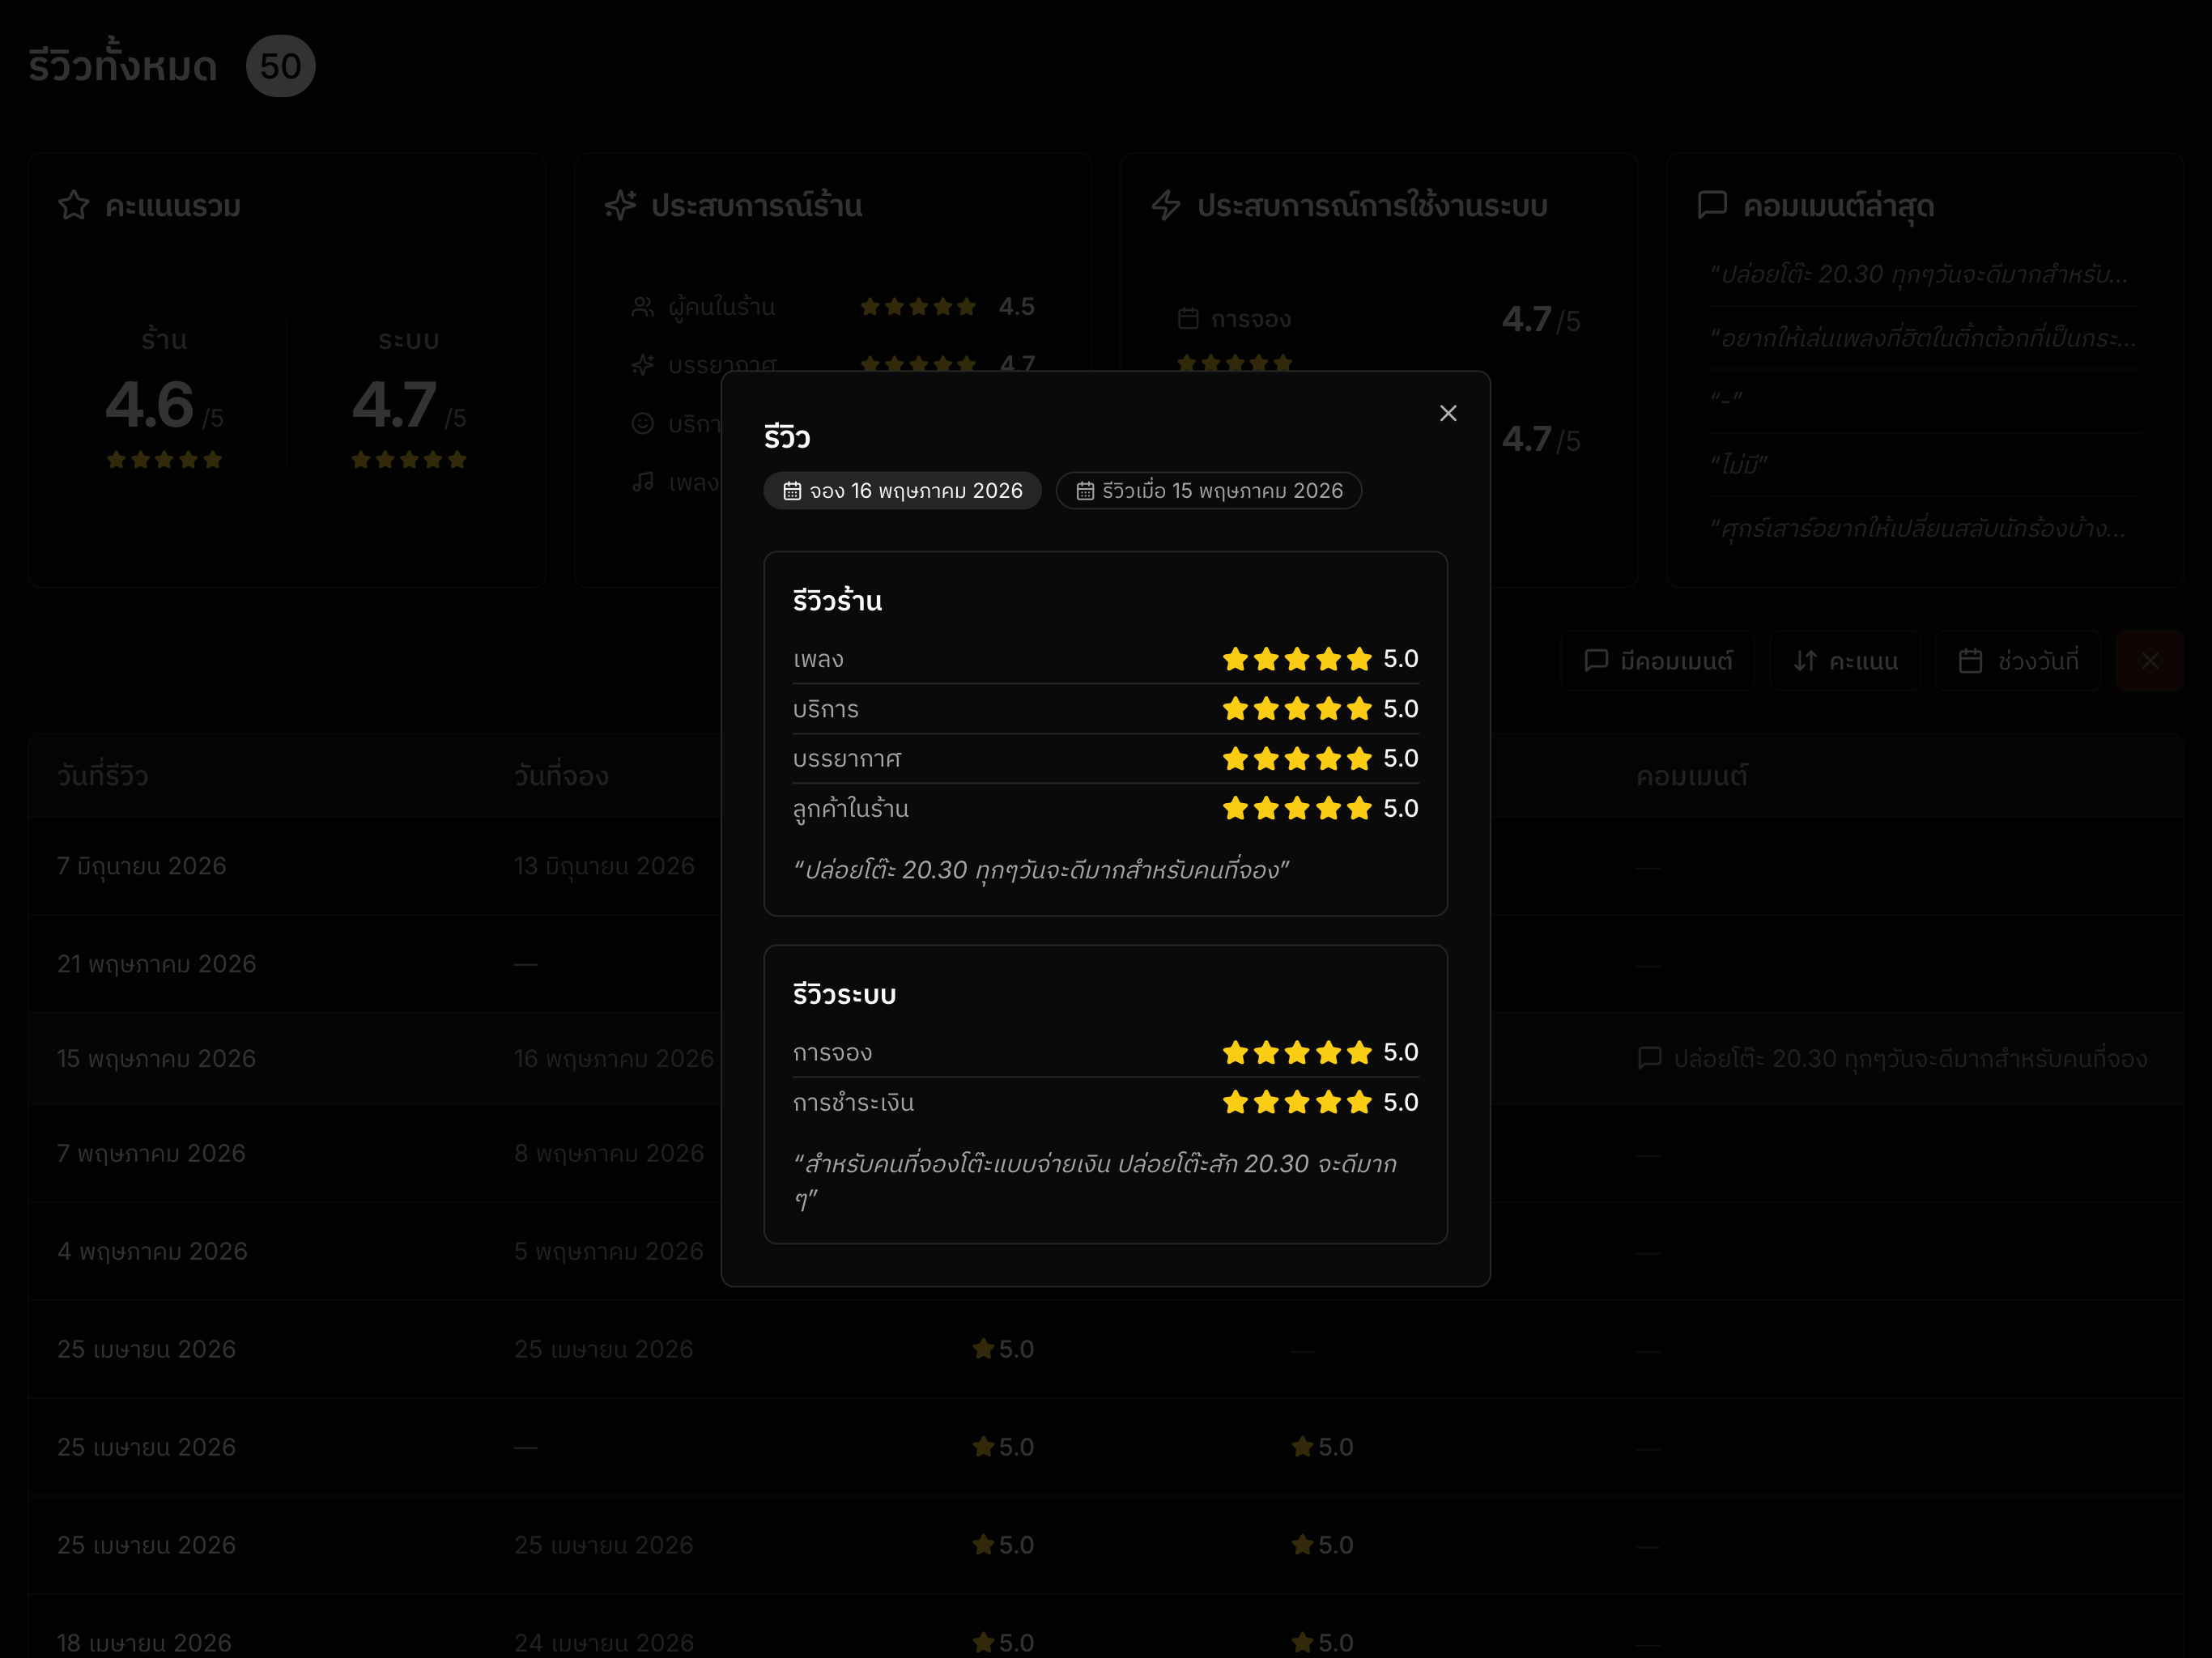Select the จอง 16 พฤษภาคม 2026 chip
Image resolution: width=2212 pixels, height=1658 pixels.
point(902,491)
